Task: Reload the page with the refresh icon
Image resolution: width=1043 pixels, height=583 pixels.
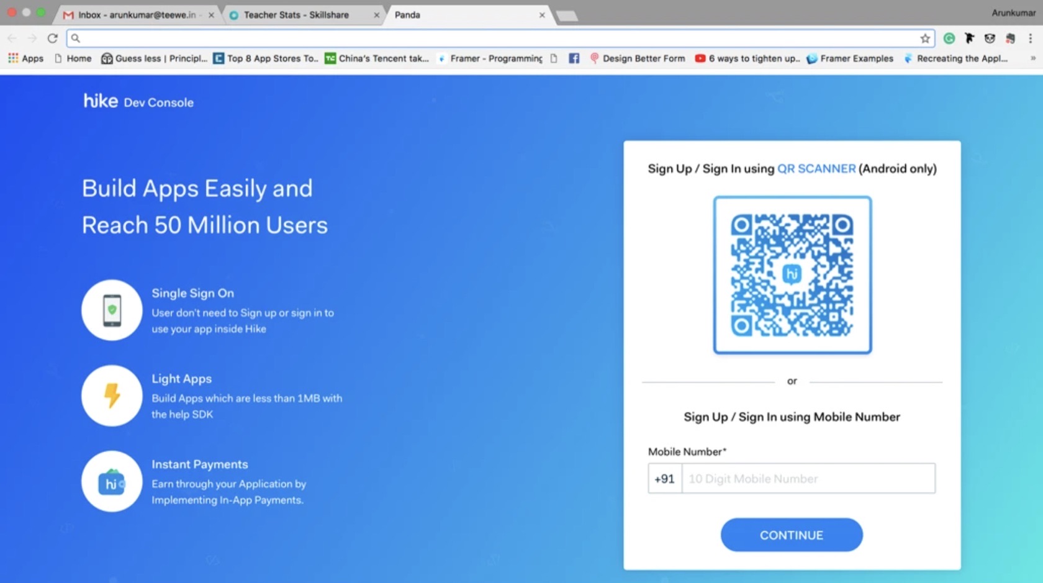Action: click(x=53, y=38)
